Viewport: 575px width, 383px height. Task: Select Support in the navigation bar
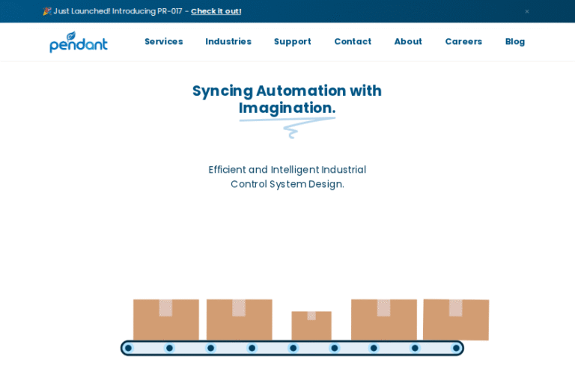point(292,42)
